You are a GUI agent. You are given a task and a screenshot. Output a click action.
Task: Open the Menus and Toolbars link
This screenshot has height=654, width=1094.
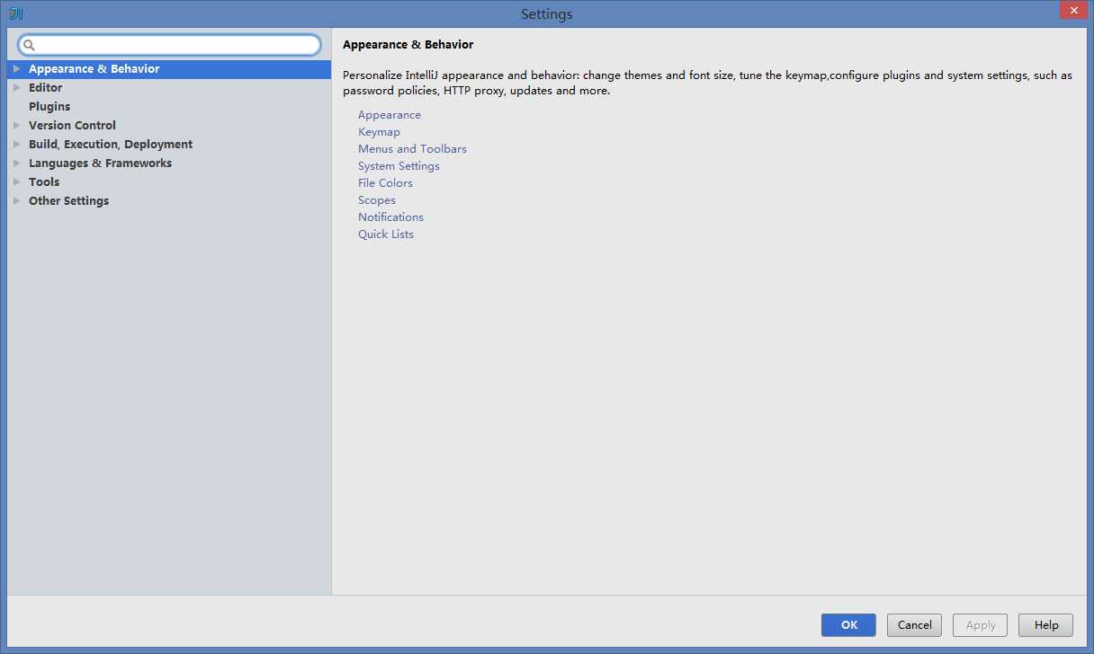(x=412, y=149)
